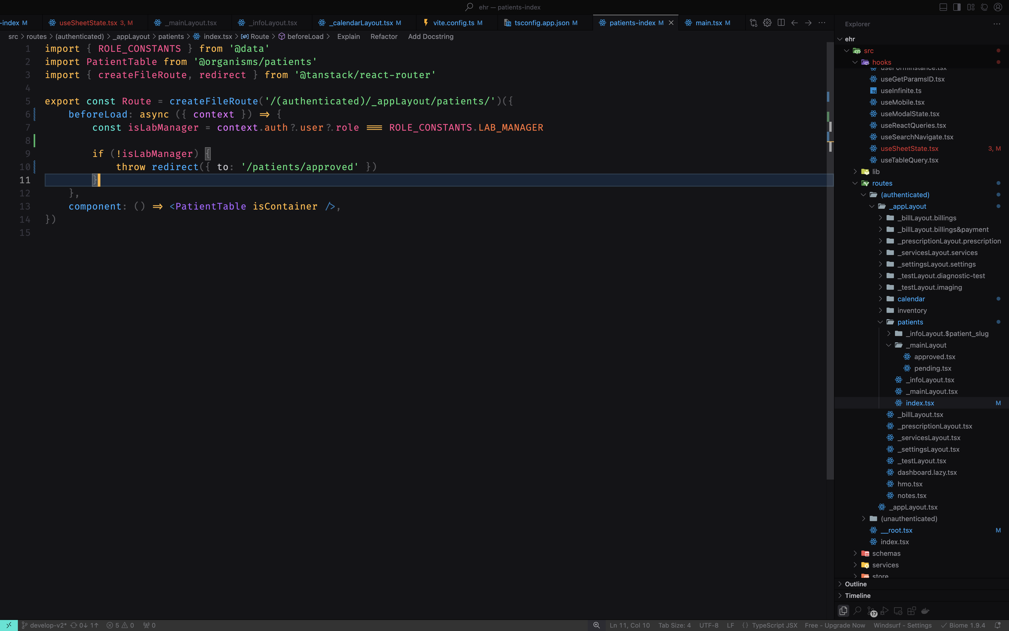Viewport: 1009px width, 631px height.
Task: Select beforeLoad in the breadcrumb
Action: pyautogui.click(x=305, y=37)
